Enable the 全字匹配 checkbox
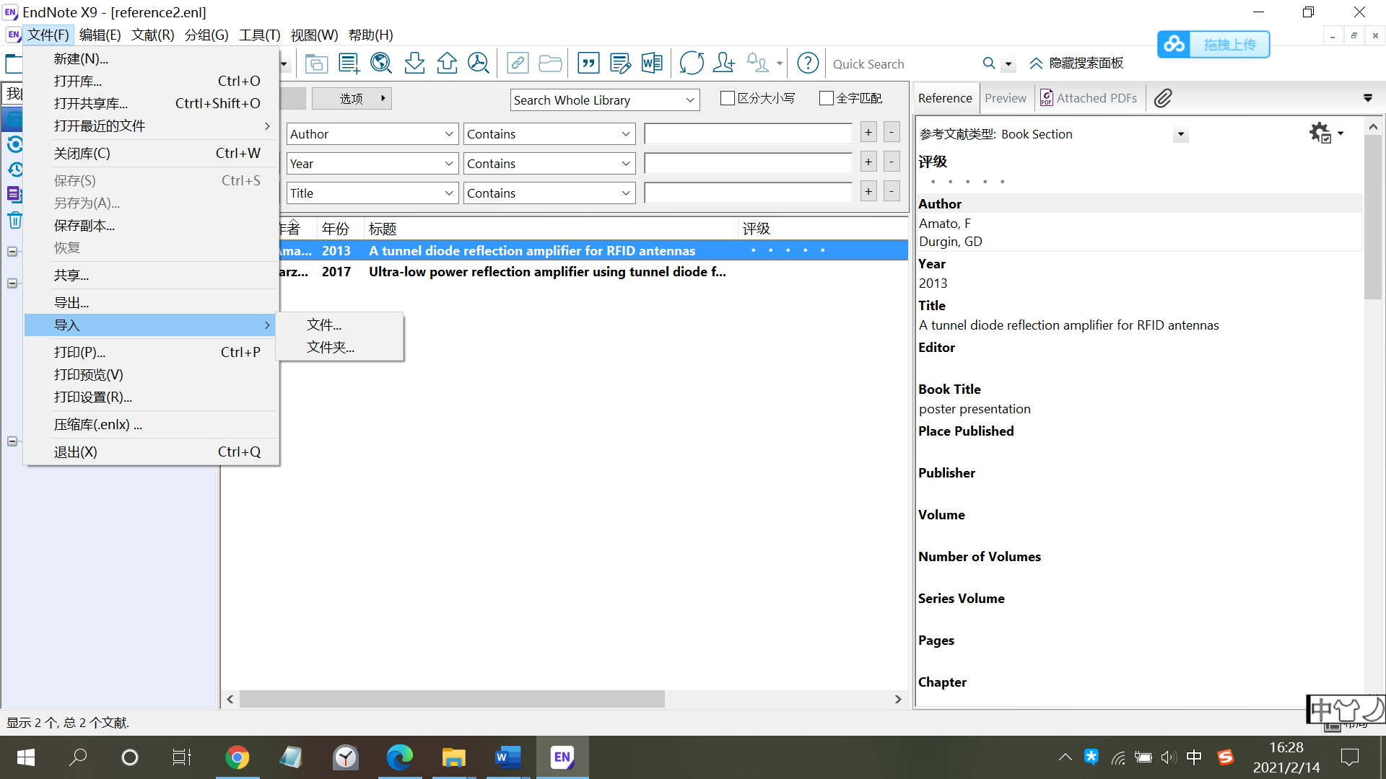Viewport: 1386px width, 779px height. 827,98
